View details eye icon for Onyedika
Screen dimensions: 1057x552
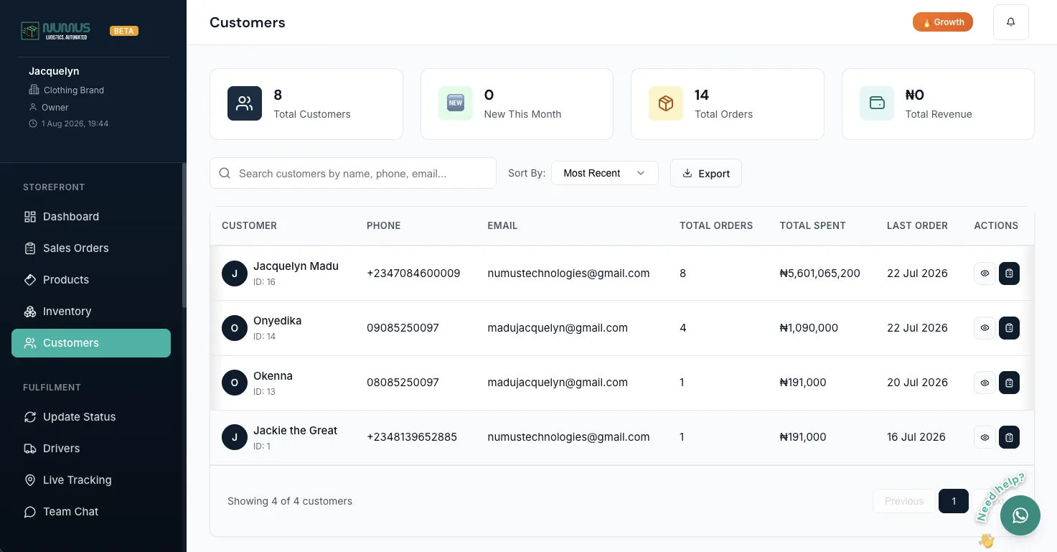[985, 328]
